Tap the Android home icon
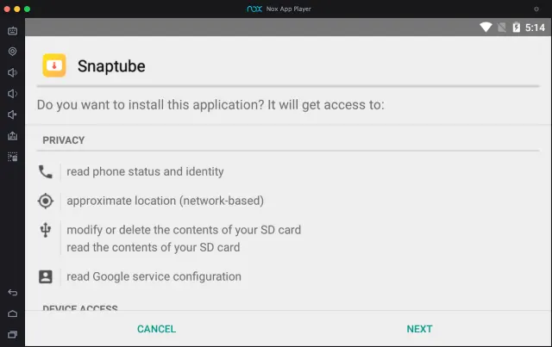Viewport: 552px width, 347px height. click(12, 313)
